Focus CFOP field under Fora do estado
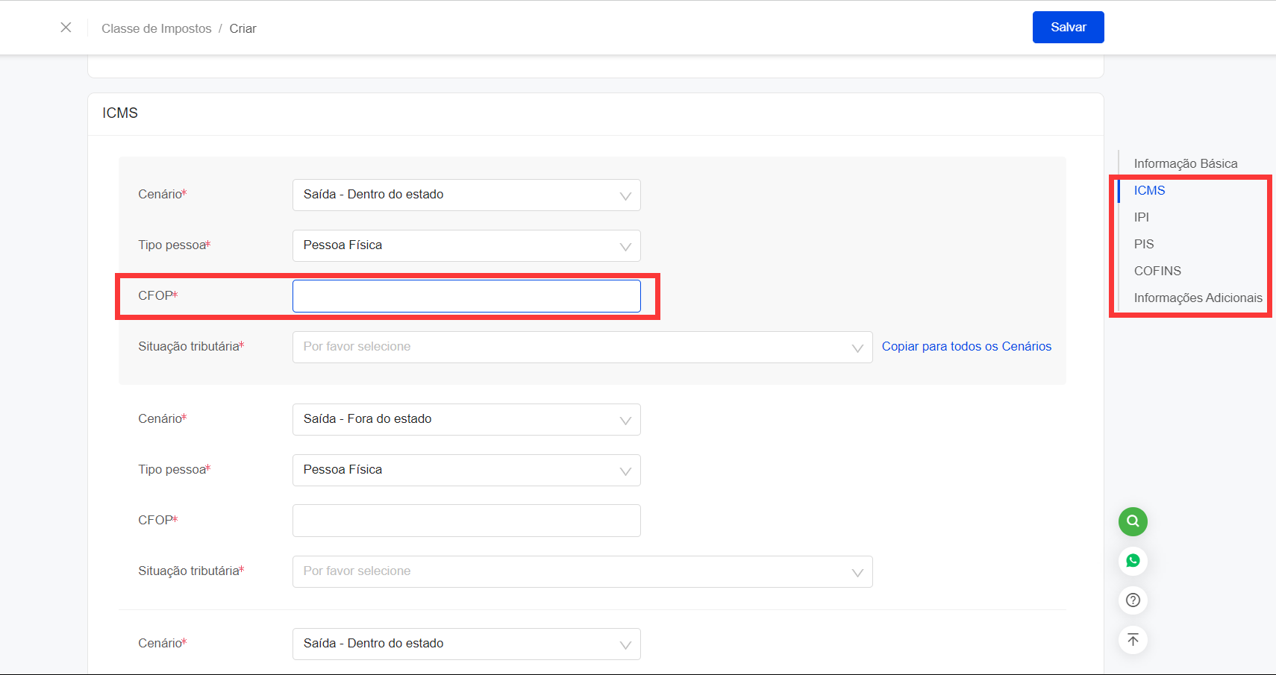 tap(466, 521)
